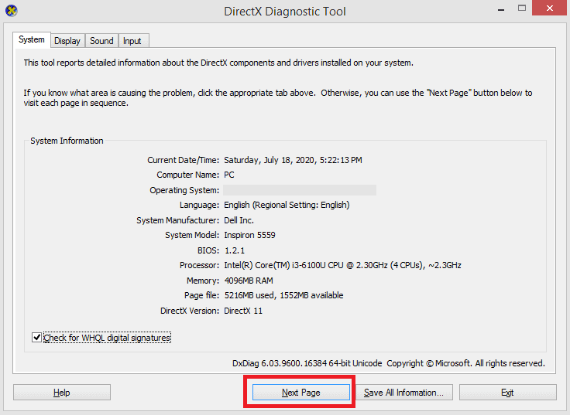Click the Processor label
The image size is (570, 415).
(x=200, y=265)
